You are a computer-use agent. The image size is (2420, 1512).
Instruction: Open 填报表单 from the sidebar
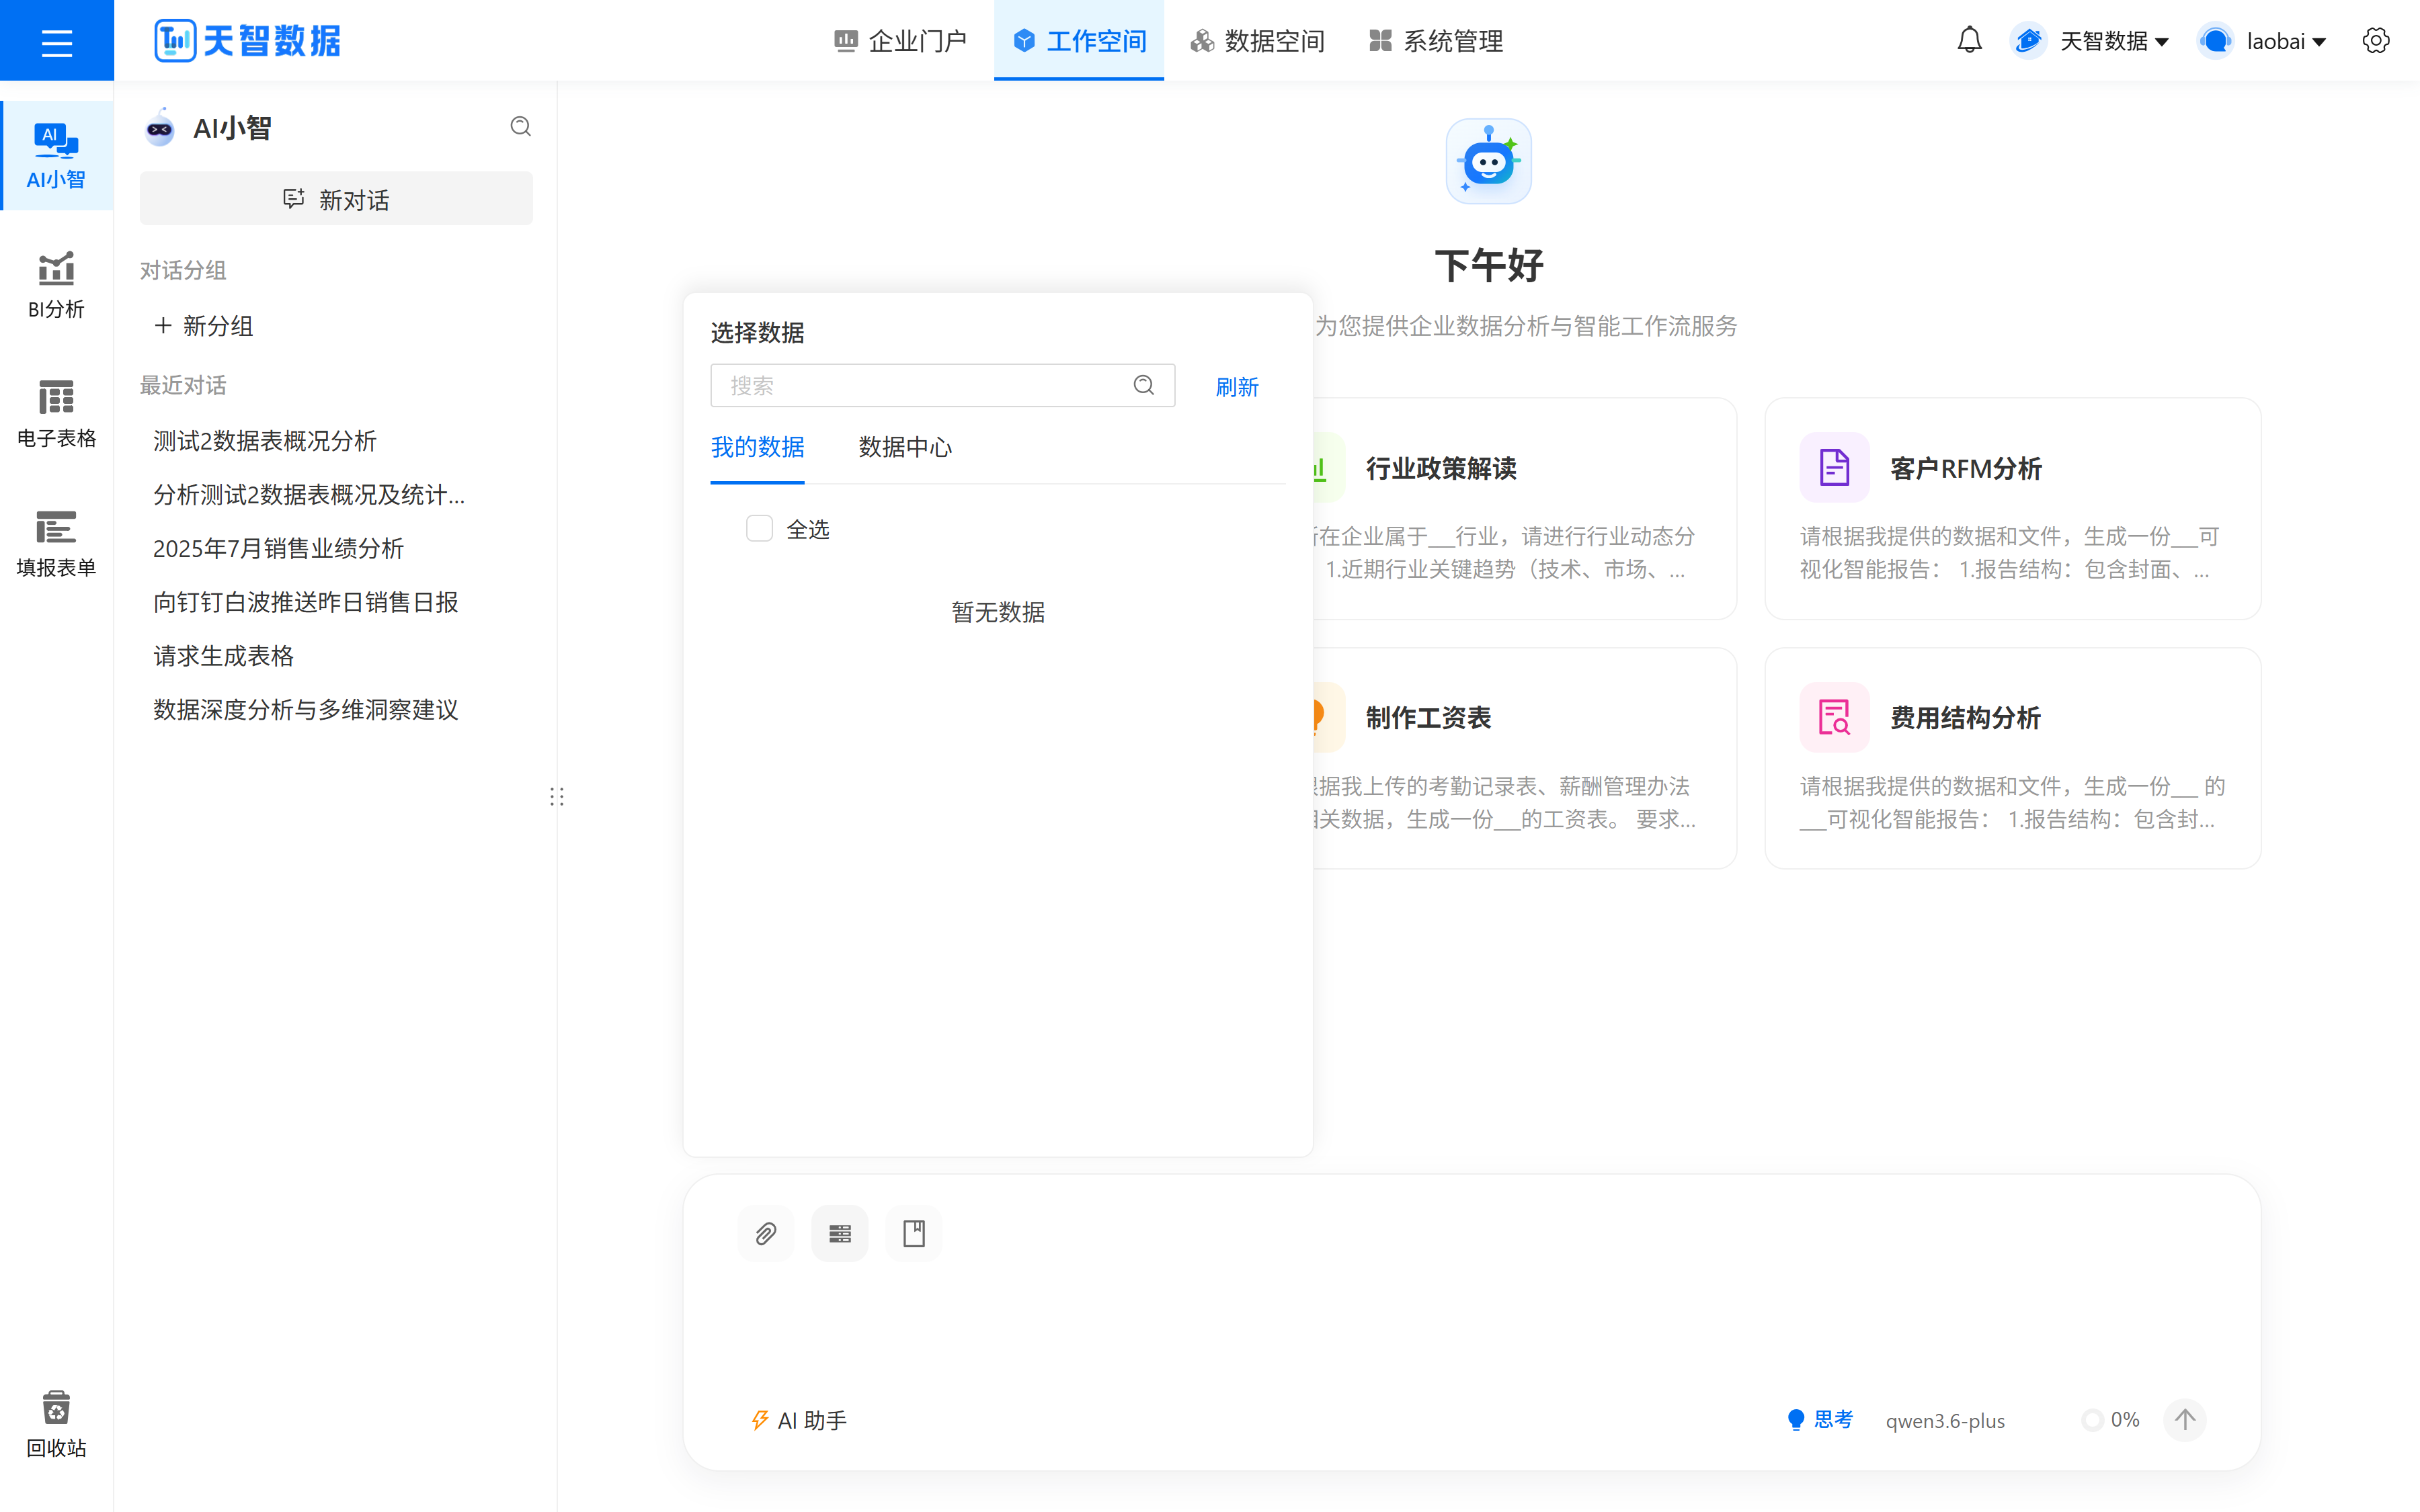[x=57, y=543]
